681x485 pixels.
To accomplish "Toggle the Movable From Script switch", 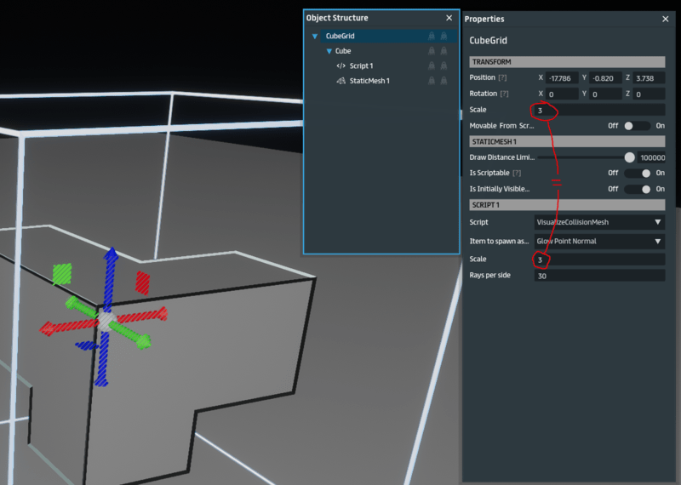I will coord(637,126).
